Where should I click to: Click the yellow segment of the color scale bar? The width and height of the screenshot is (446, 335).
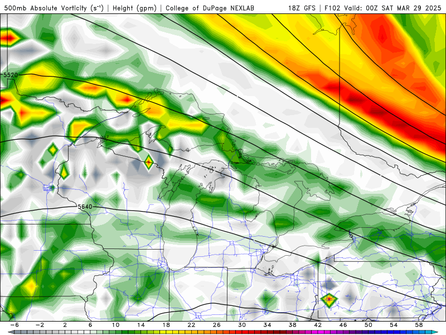coord(169,332)
